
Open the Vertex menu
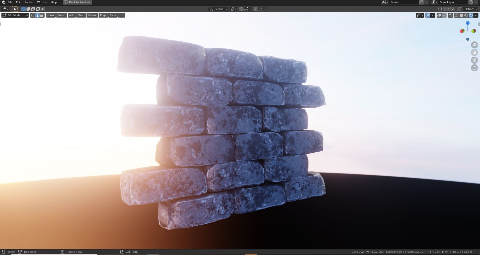click(92, 15)
